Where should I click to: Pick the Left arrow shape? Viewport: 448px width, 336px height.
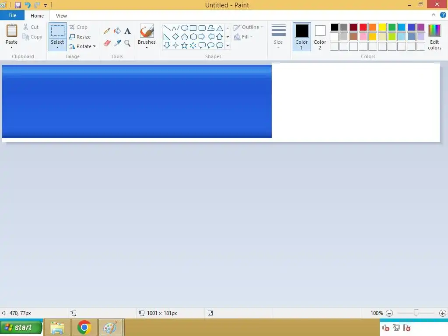[x=211, y=37]
